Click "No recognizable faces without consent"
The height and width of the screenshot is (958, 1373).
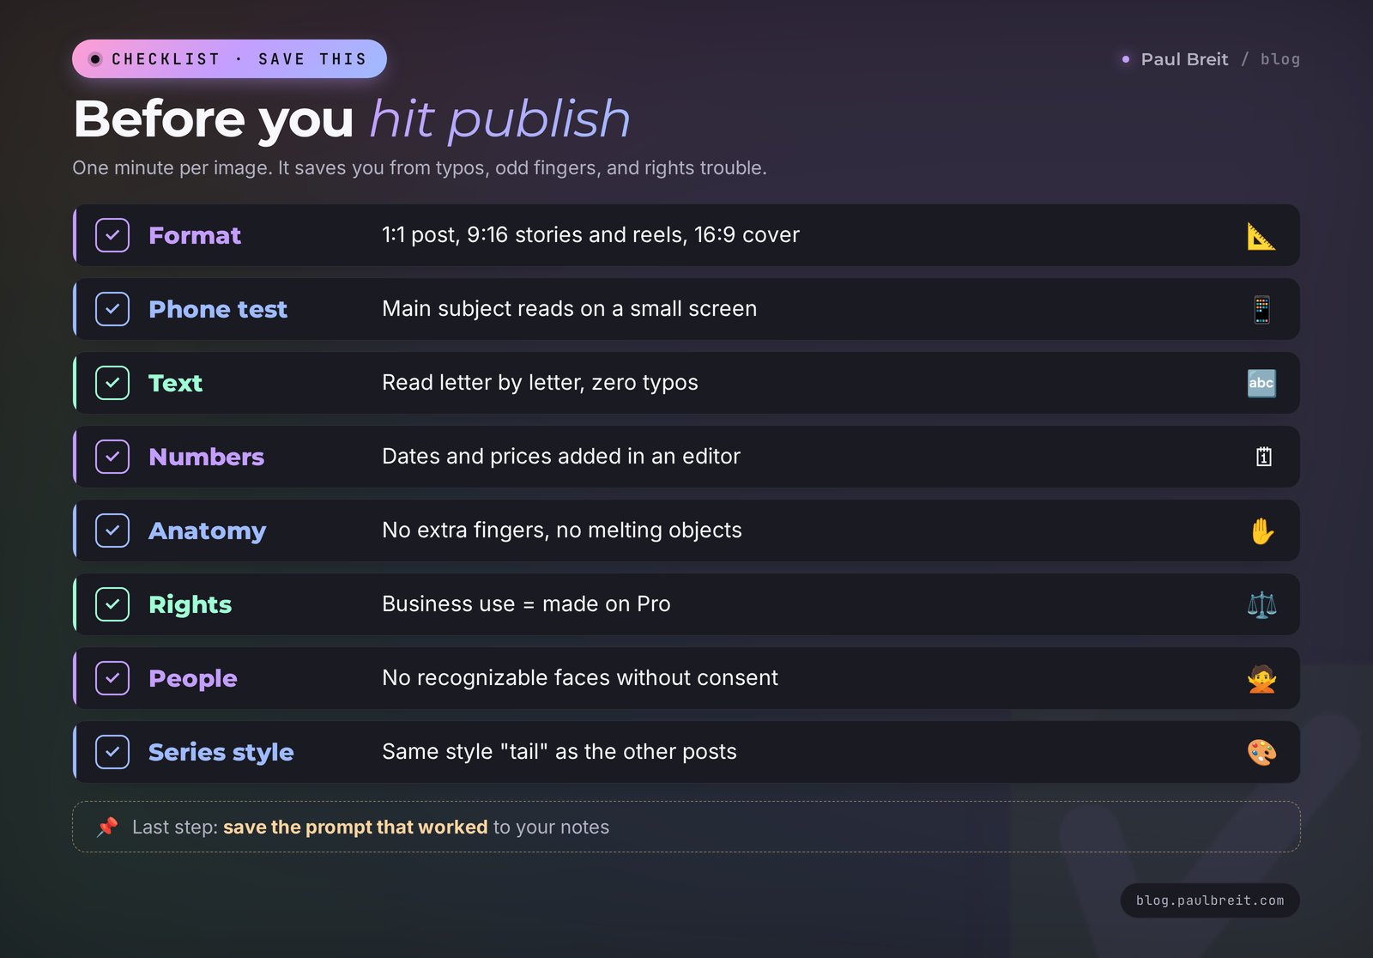pyautogui.click(x=580, y=678)
